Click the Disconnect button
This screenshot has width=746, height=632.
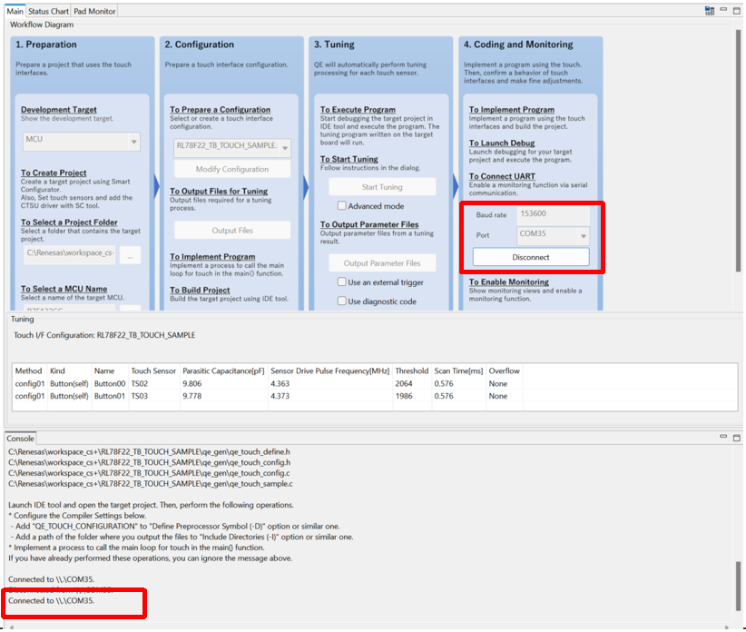click(x=530, y=258)
